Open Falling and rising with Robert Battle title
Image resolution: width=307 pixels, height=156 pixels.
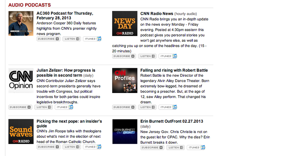tap(174, 70)
